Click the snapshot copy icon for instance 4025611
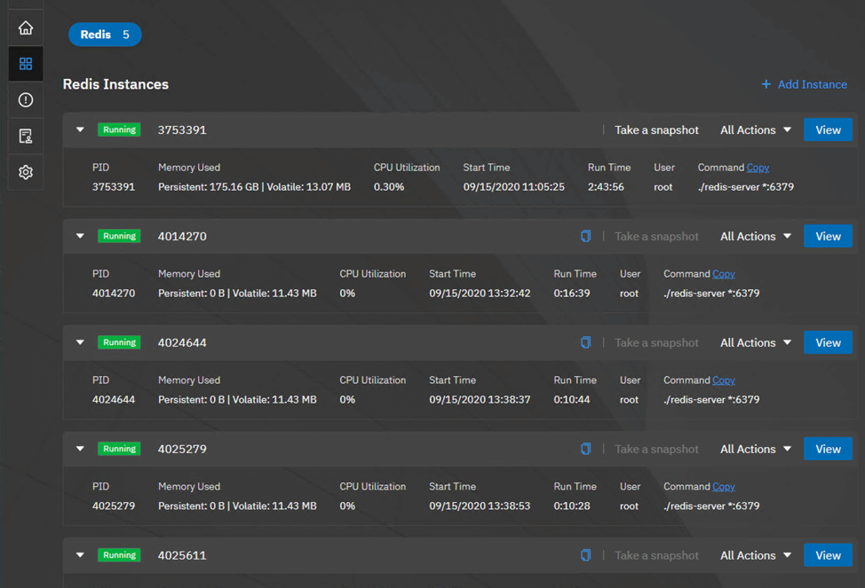This screenshot has height=588, width=865. click(x=586, y=555)
